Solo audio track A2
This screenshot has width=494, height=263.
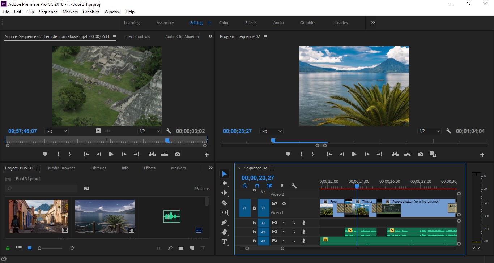click(294, 232)
